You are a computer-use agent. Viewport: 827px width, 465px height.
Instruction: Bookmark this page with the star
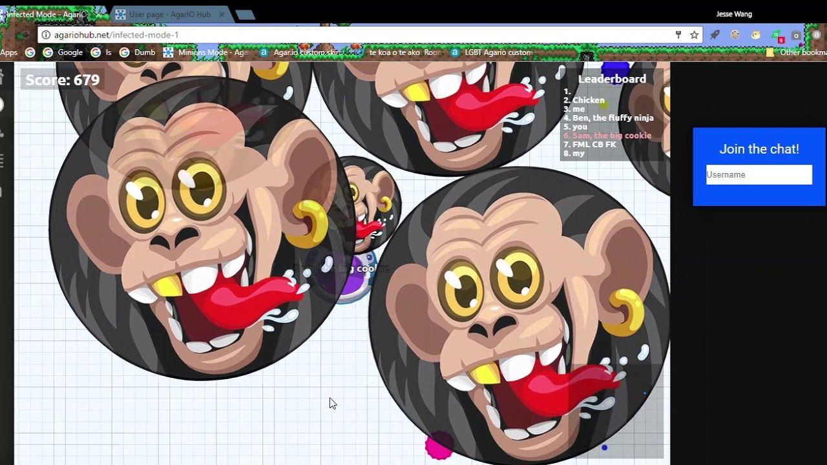(694, 35)
